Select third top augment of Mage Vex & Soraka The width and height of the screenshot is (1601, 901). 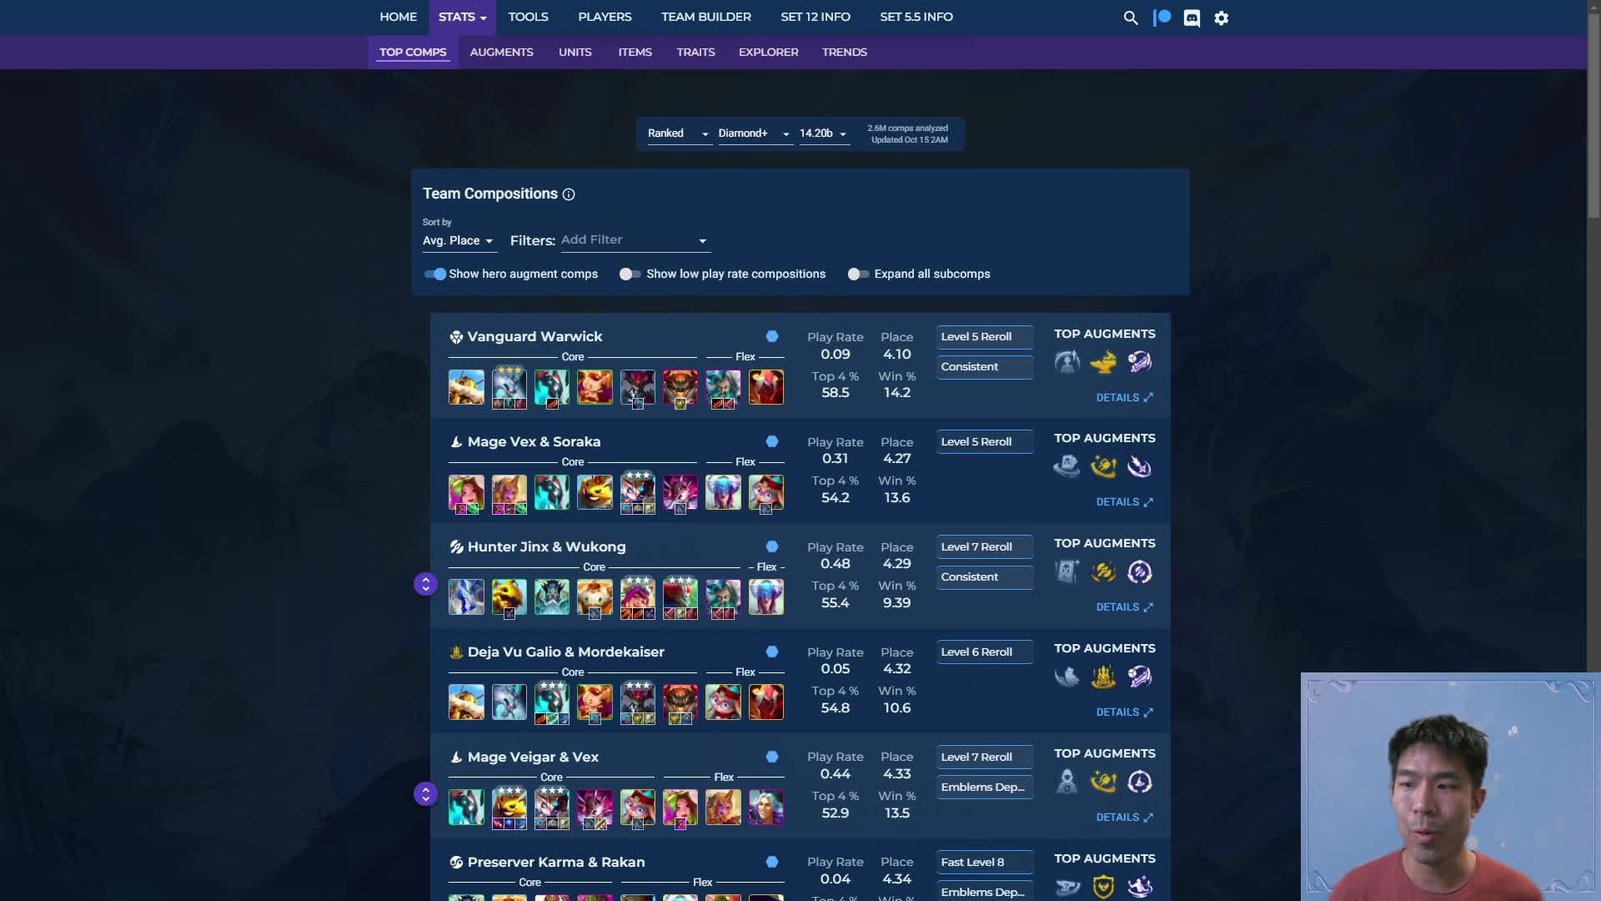click(1140, 466)
